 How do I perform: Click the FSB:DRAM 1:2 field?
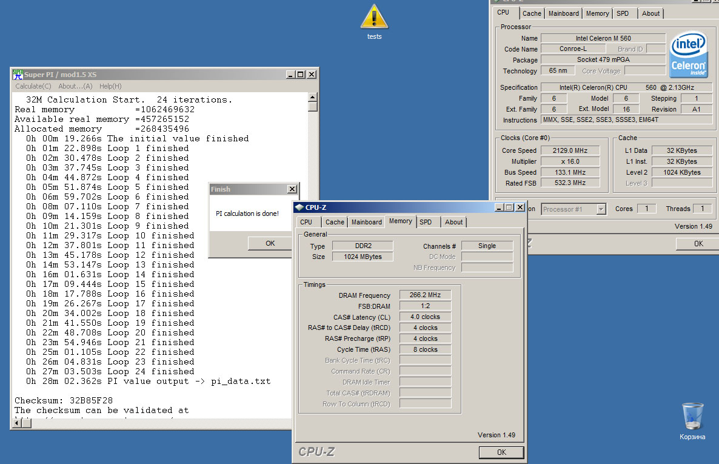point(425,306)
